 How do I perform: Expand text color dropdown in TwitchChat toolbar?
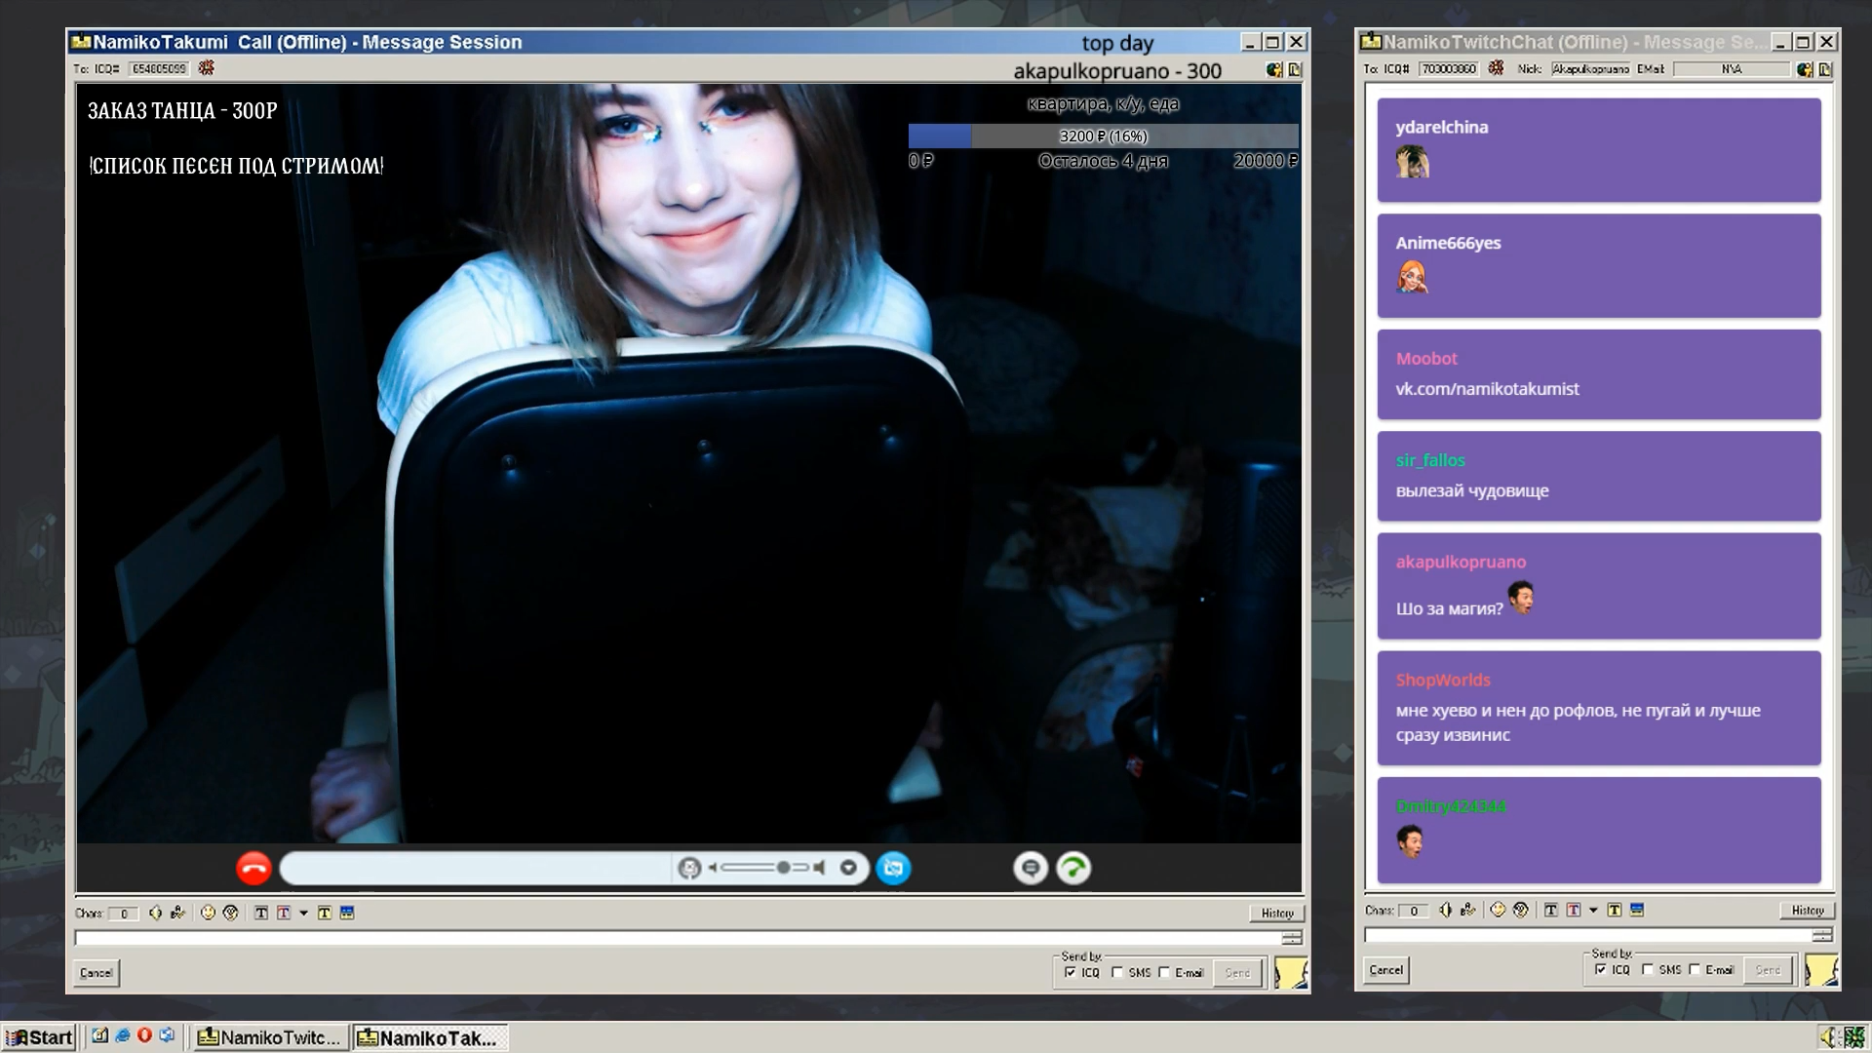tap(1593, 910)
